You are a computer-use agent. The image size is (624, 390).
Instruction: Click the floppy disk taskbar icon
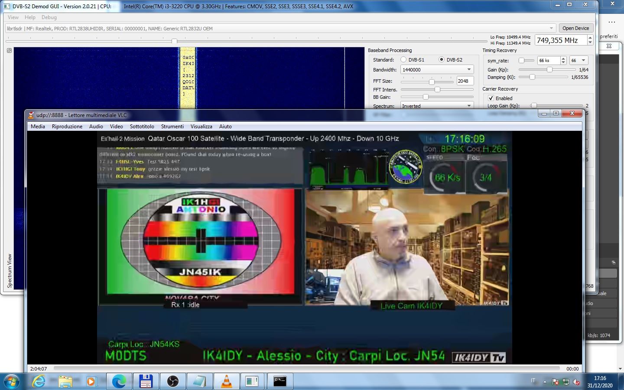pos(146,381)
